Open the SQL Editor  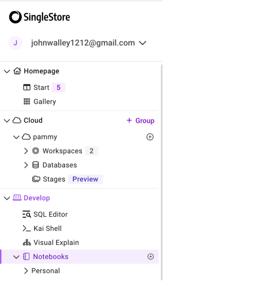tap(50, 214)
